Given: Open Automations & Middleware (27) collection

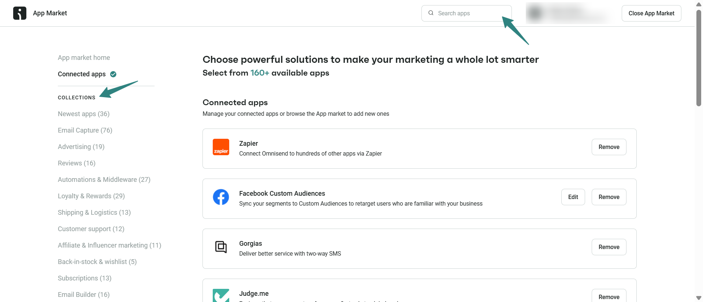Looking at the screenshot, I should coord(104,180).
